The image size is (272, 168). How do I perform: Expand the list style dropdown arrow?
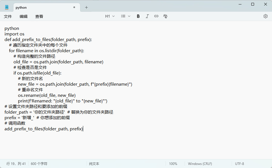[129, 16]
